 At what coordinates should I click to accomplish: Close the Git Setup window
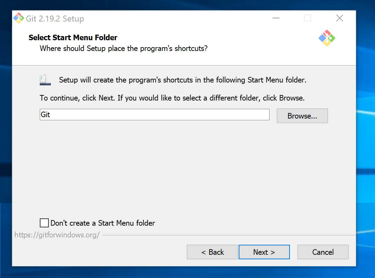pos(340,18)
